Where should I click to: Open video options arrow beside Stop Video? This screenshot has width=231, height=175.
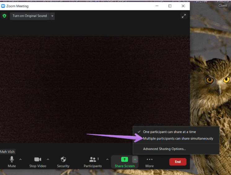tap(48, 160)
